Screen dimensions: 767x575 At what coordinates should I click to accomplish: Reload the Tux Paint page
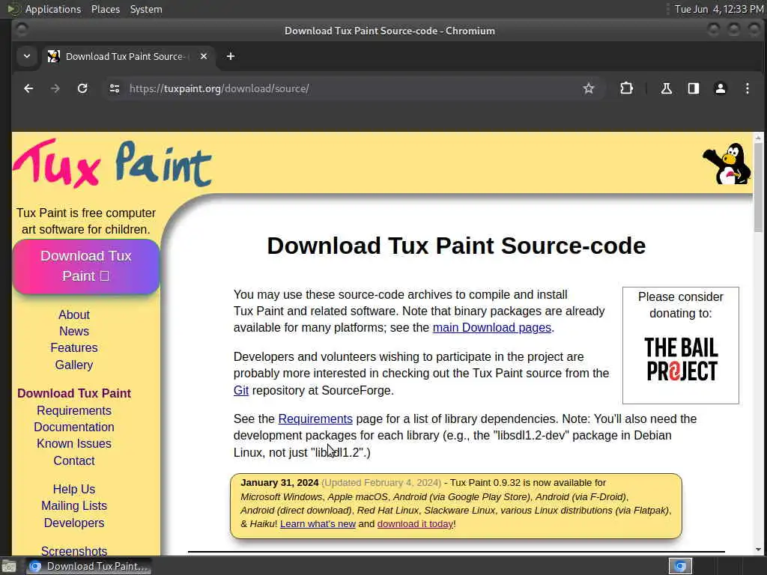tap(82, 88)
